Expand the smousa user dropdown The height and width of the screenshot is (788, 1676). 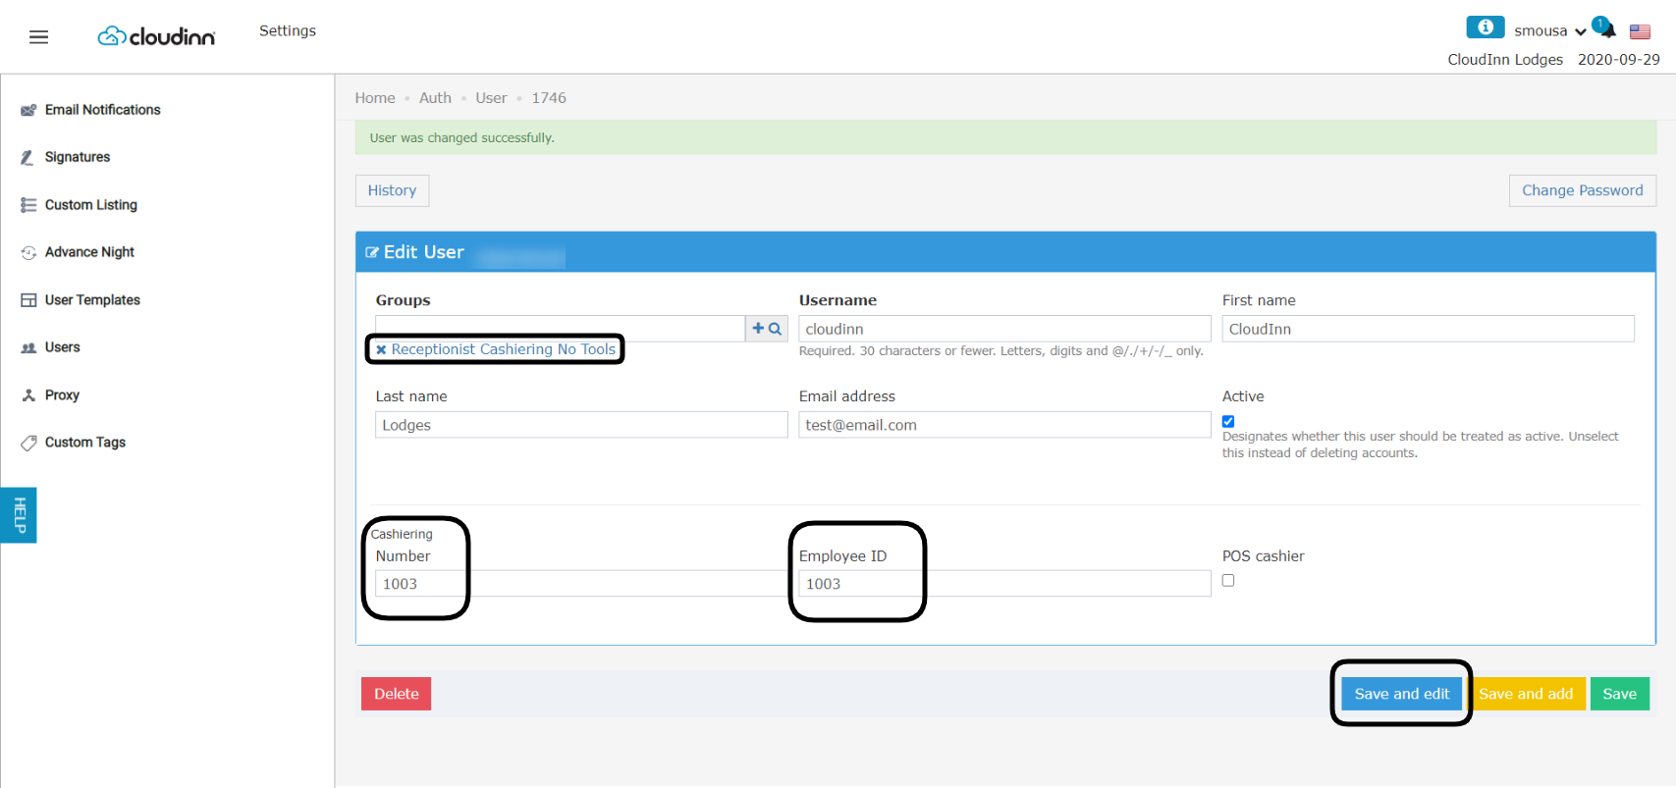tap(1550, 31)
